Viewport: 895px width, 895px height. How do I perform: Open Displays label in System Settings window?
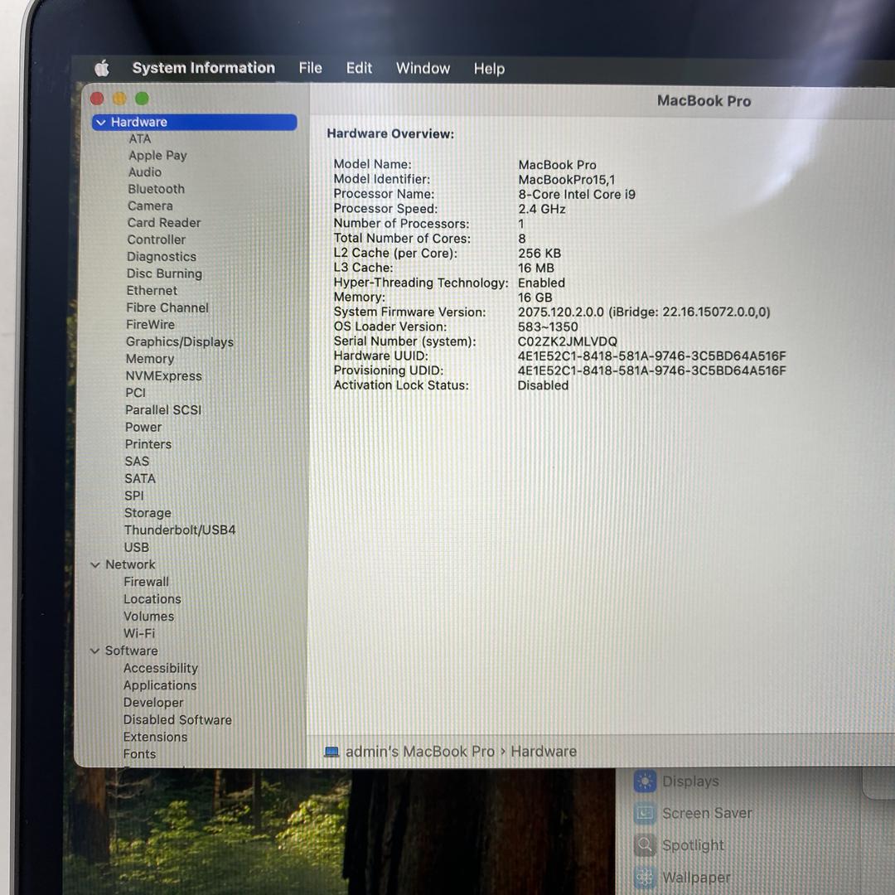[x=690, y=781]
